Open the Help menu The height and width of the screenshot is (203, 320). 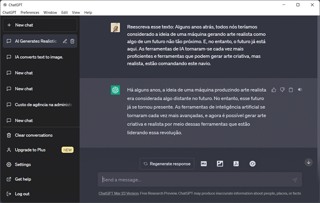point(88,12)
